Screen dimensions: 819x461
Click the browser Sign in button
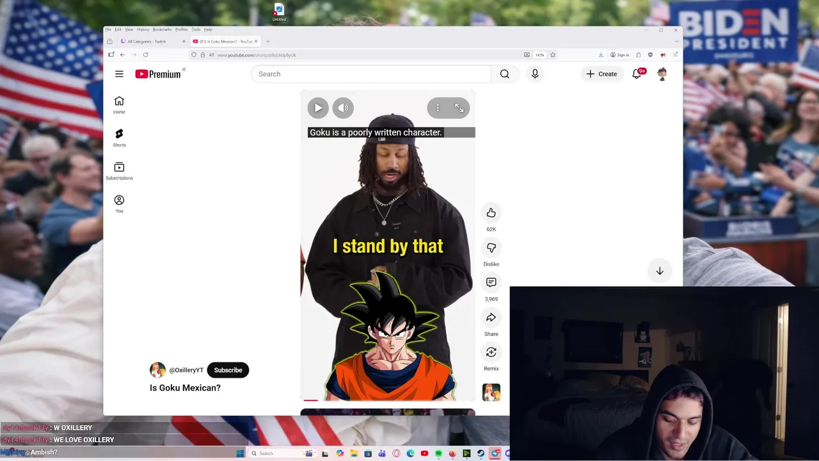point(619,55)
